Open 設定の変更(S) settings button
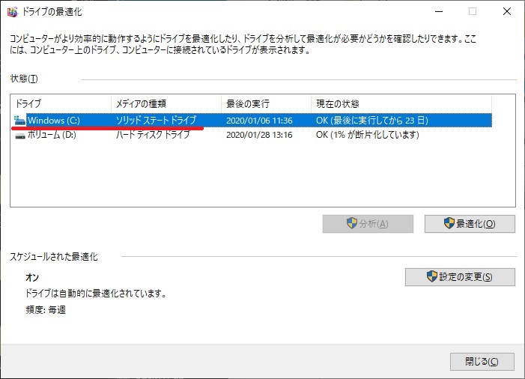 coord(460,277)
